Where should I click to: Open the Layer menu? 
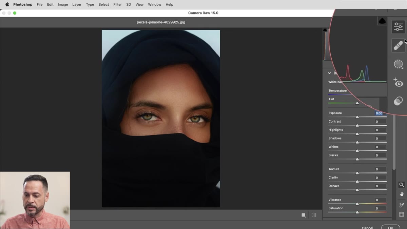click(77, 4)
